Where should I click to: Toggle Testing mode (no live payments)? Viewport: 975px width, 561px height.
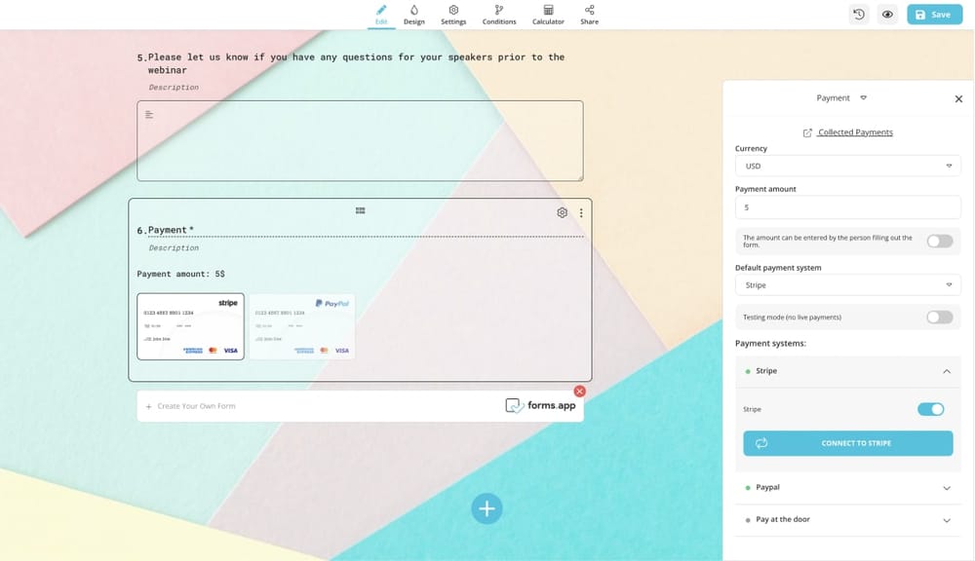pyautogui.click(x=939, y=317)
